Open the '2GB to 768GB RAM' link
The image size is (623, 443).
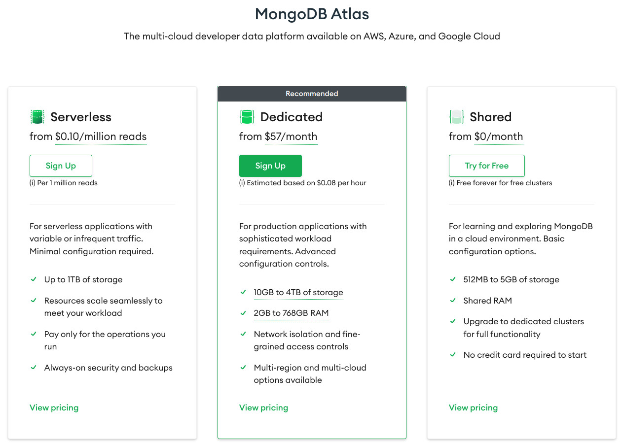(292, 313)
